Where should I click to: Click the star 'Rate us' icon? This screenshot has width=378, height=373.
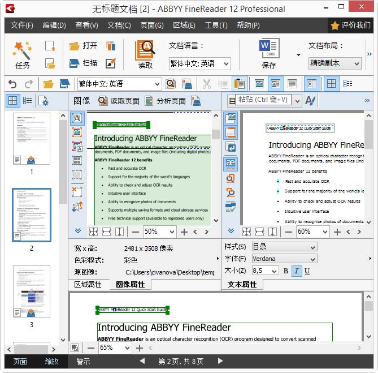[x=334, y=25]
